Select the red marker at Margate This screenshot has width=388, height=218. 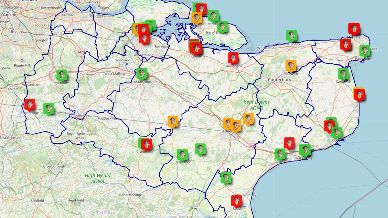pyautogui.click(x=354, y=29)
